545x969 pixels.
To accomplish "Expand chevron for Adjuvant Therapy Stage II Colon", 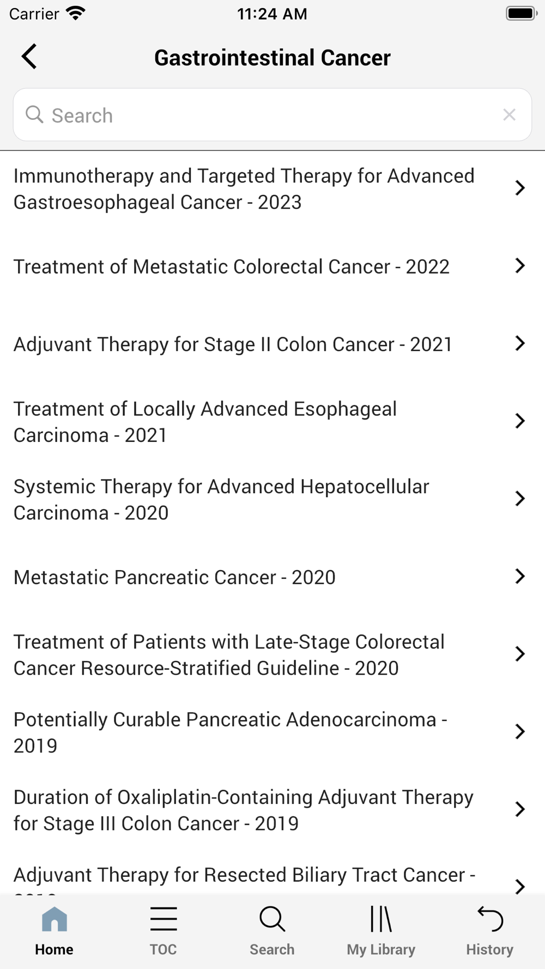I will pos(520,343).
